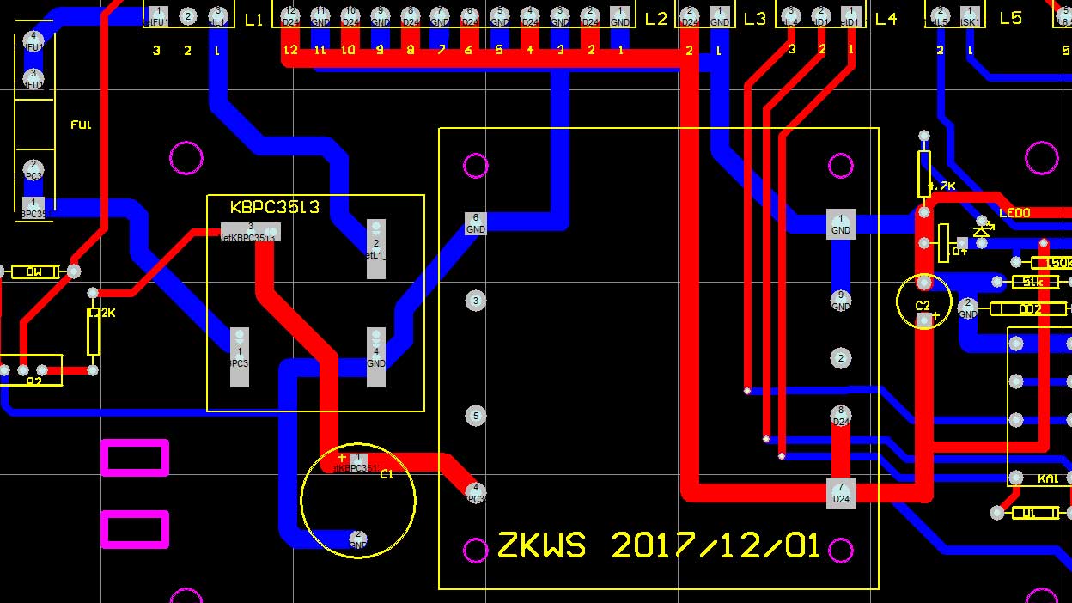Select L1 connector square pad 1
The image size is (1072, 603).
pyautogui.click(x=158, y=16)
